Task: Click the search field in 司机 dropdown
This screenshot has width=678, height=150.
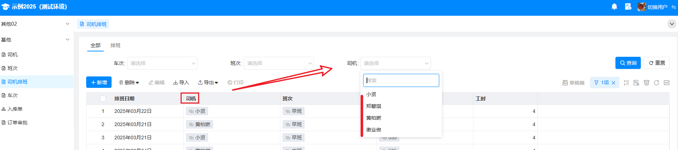Action: coord(401,80)
